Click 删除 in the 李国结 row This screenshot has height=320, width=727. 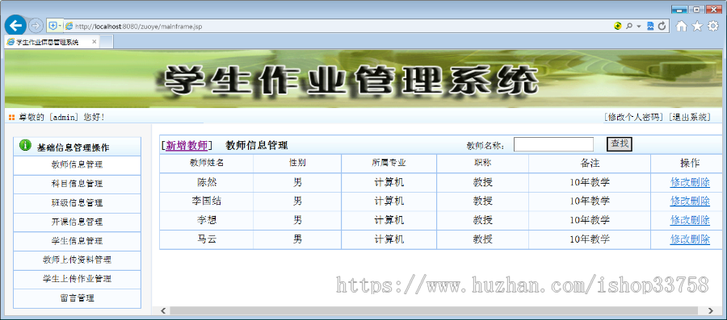pos(700,202)
